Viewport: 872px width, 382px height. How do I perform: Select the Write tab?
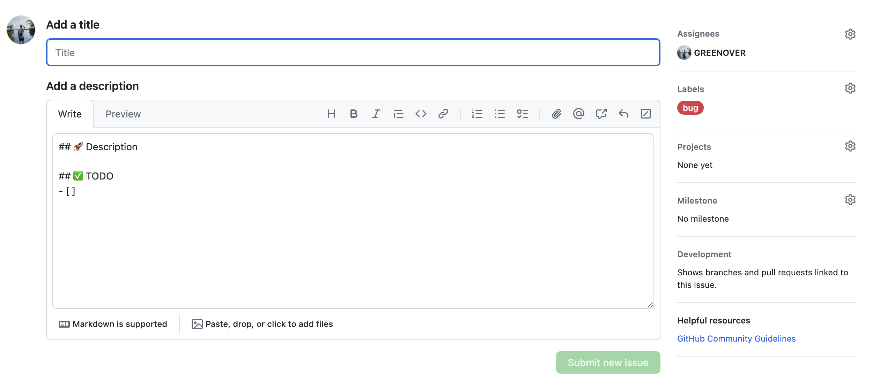point(70,114)
